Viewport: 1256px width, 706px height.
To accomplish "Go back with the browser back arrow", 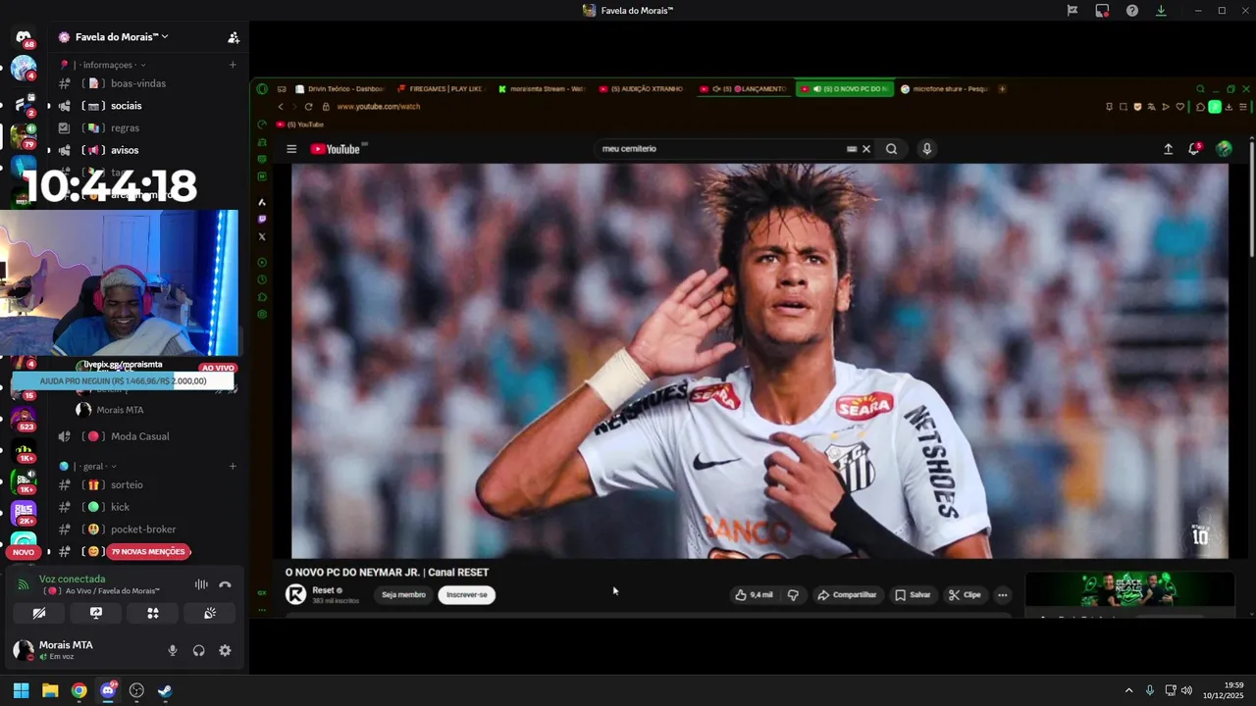I will (x=281, y=107).
